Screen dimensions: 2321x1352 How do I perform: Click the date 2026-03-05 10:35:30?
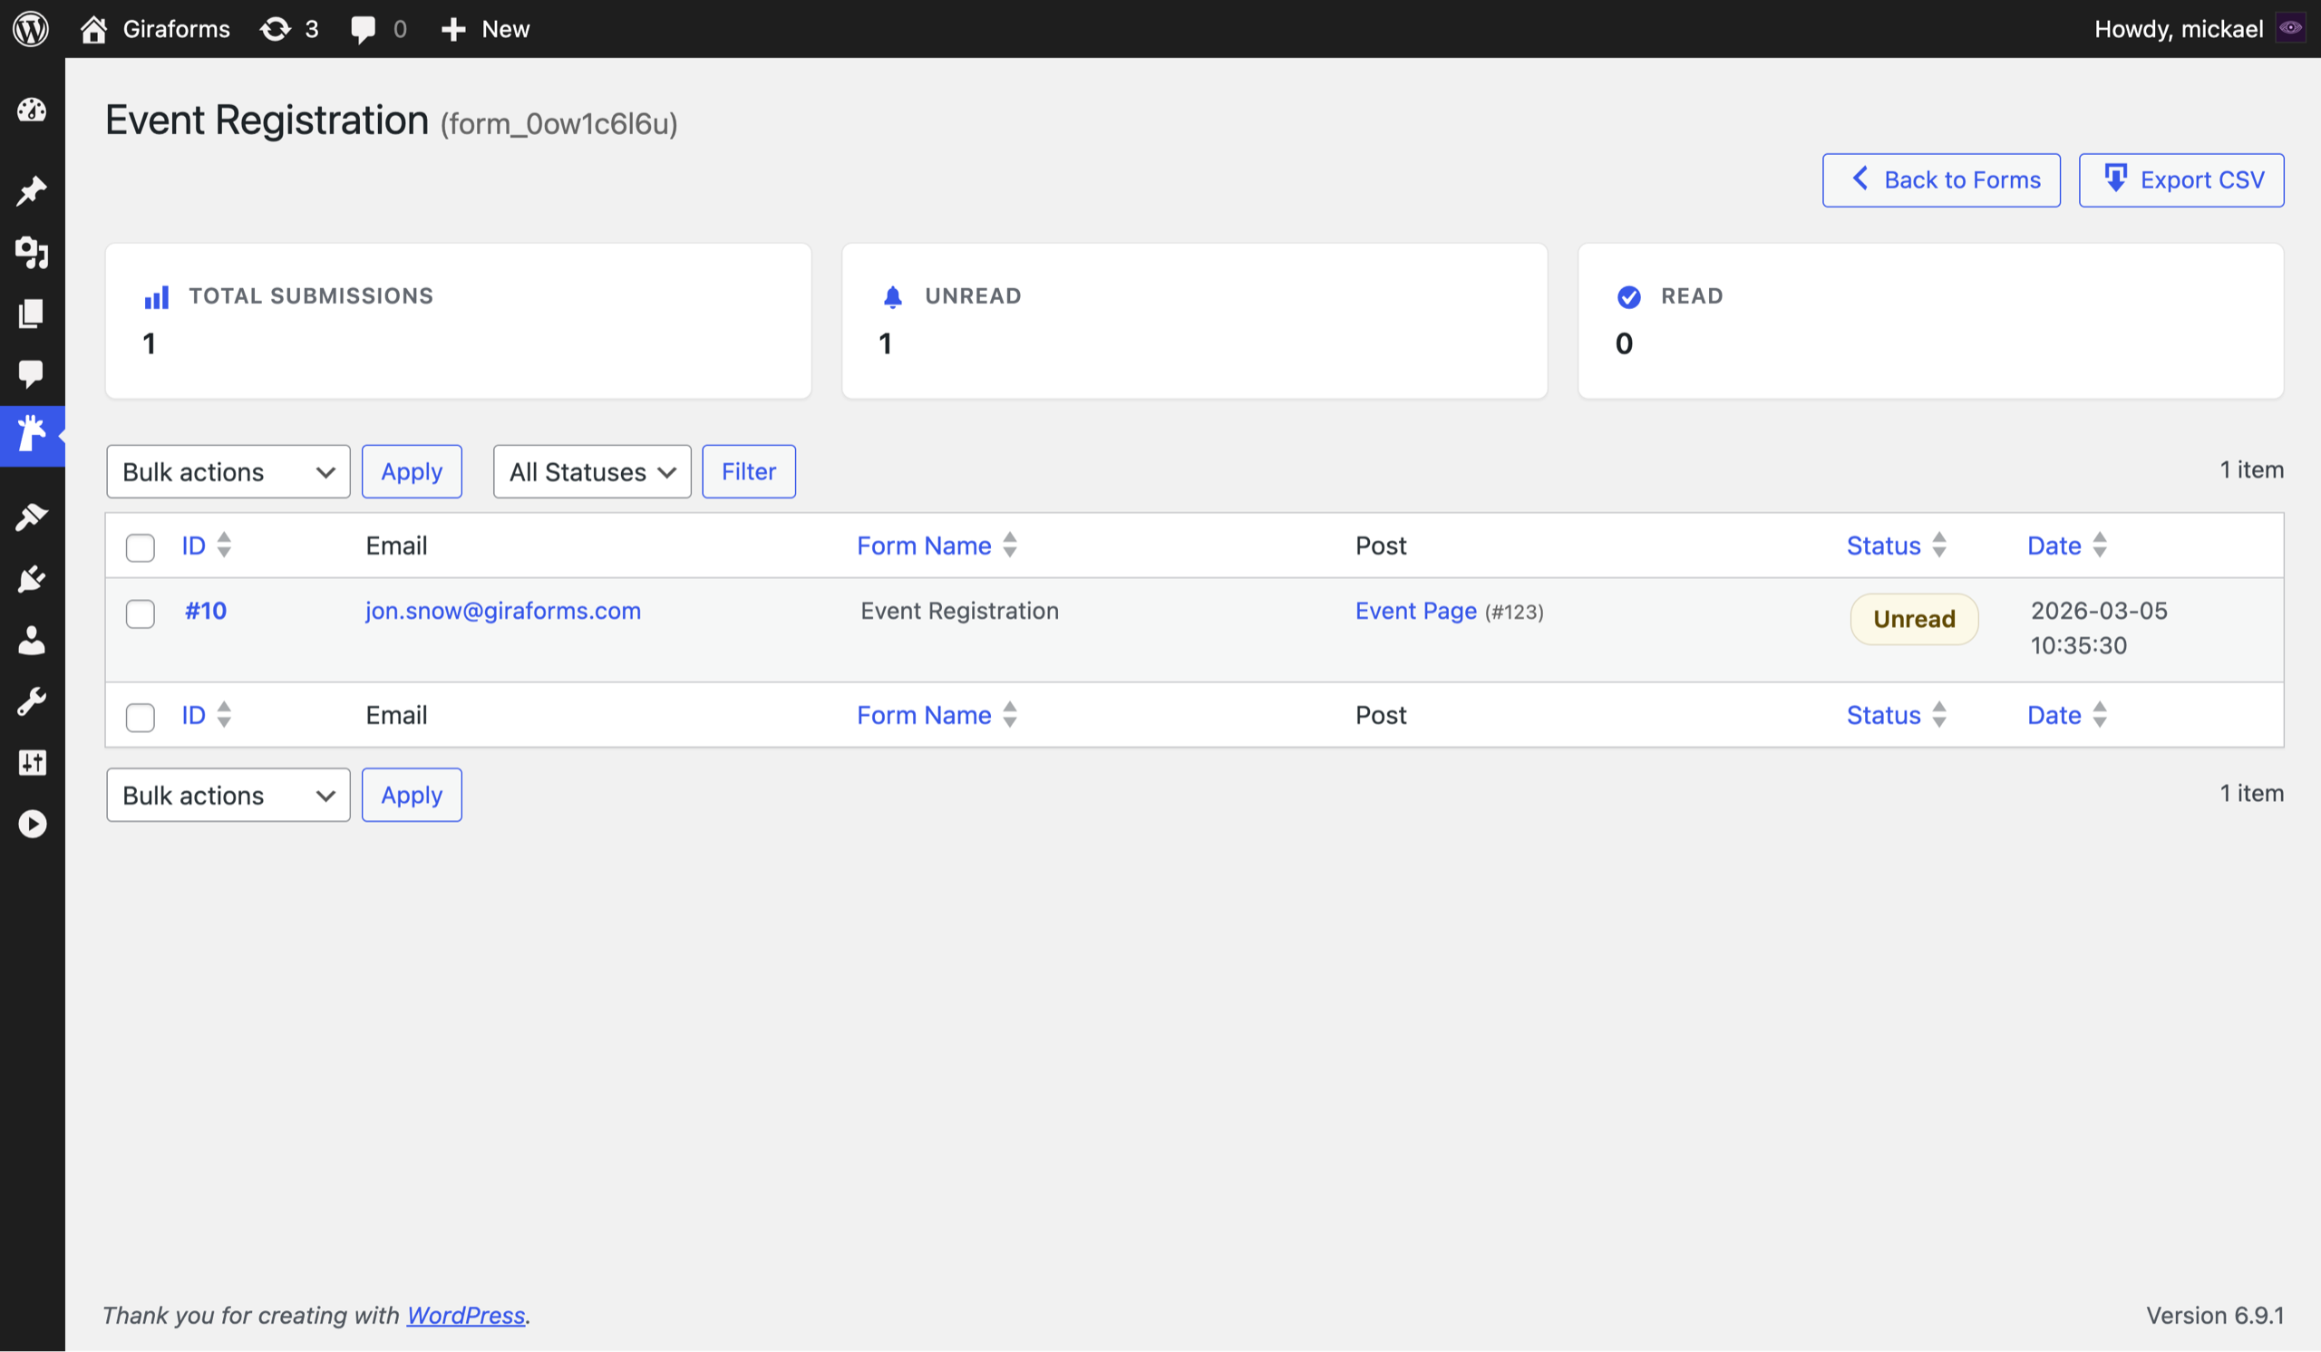coord(2099,628)
